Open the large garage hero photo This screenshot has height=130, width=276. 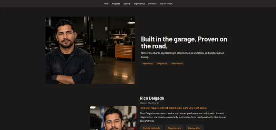[x=90, y=50]
